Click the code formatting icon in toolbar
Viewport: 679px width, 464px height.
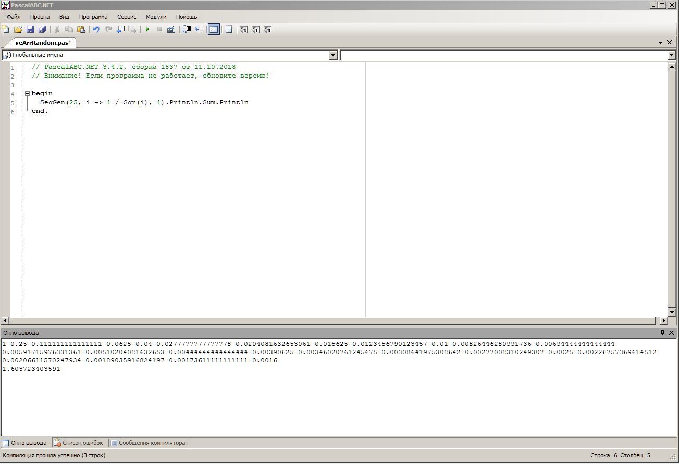coord(229,30)
